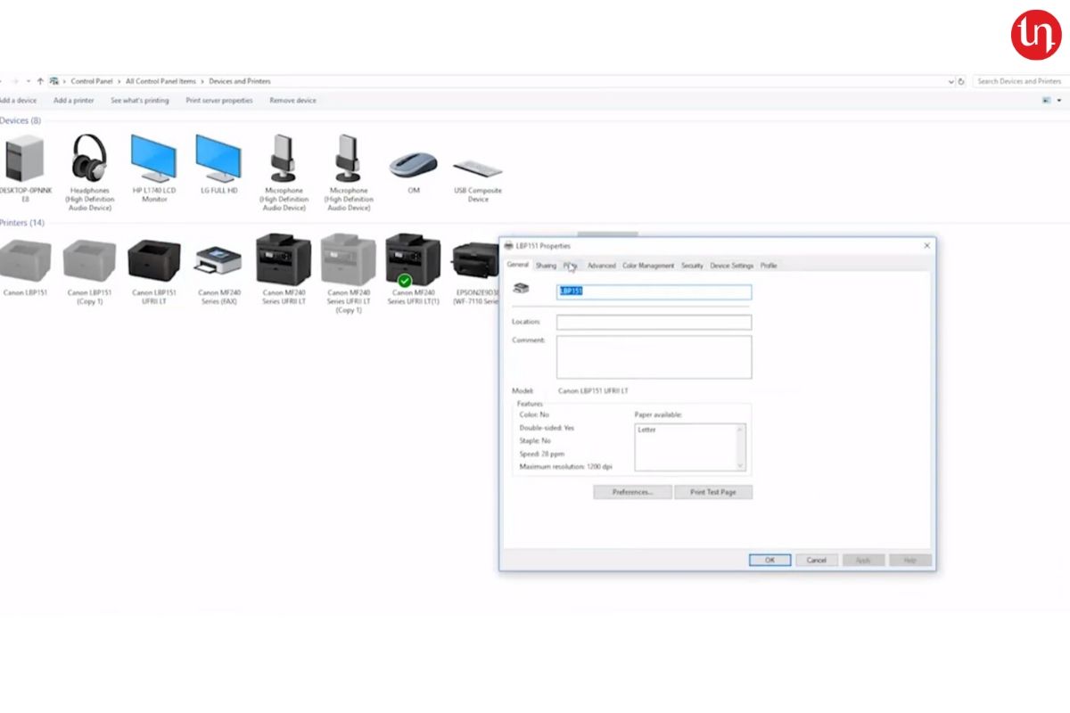
Task: Close the LBP151 Properties dialog
Action: [926, 245]
